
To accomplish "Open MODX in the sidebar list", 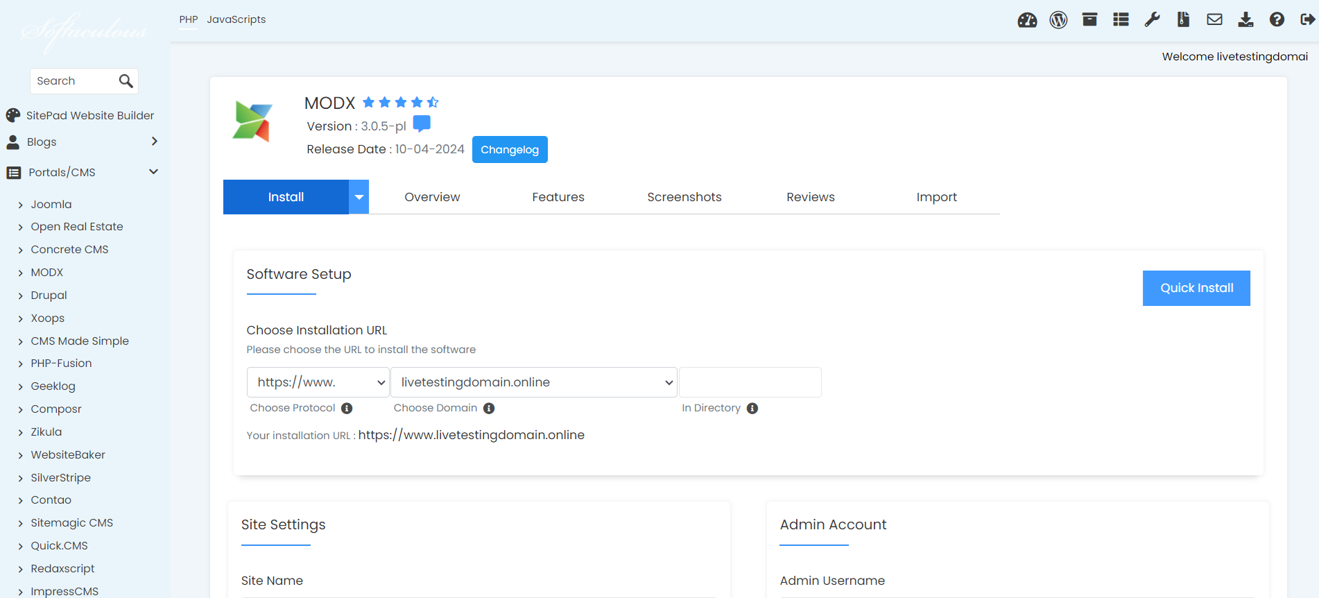I will pyautogui.click(x=47, y=273).
